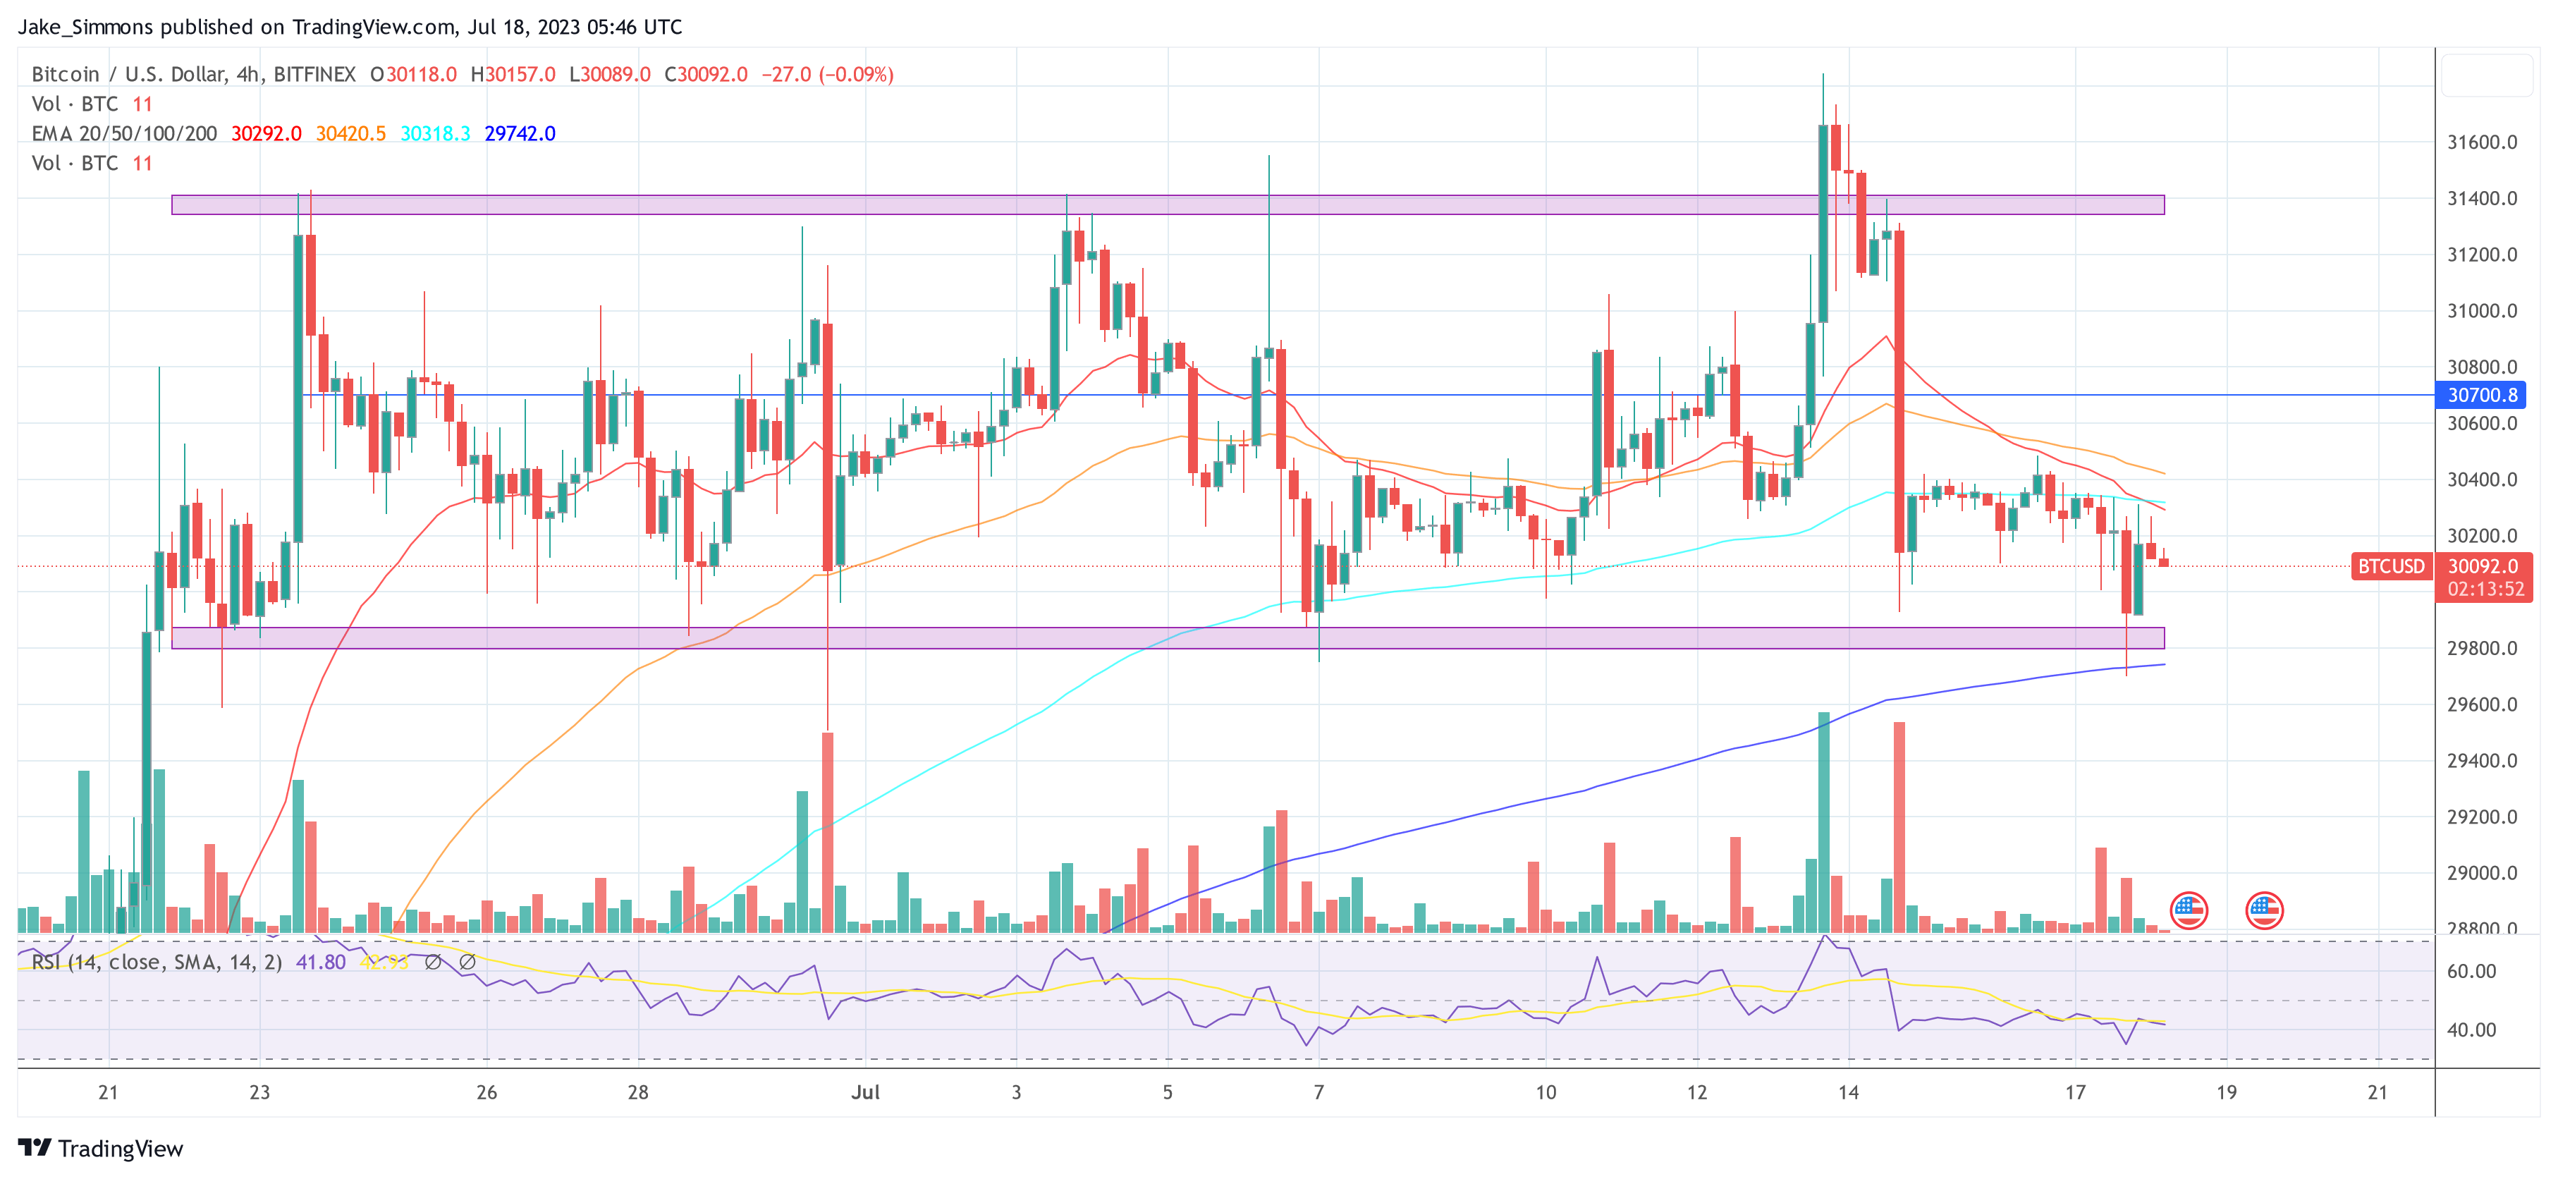The width and height of the screenshot is (2558, 1179).
Task: Click the RSI axis label 60.00
Action: click(2471, 972)
